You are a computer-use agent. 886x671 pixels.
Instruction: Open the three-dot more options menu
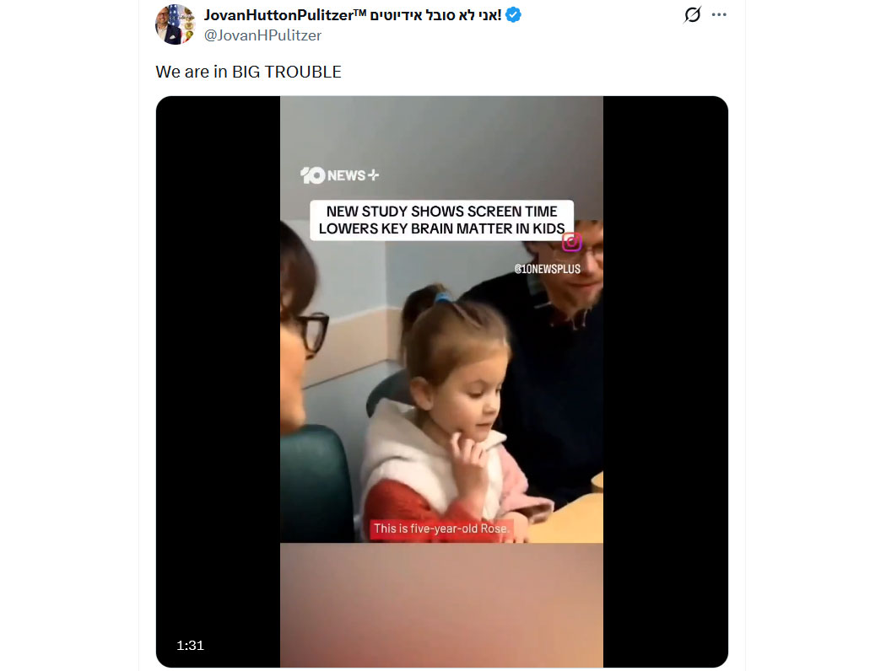pos(719,15)
